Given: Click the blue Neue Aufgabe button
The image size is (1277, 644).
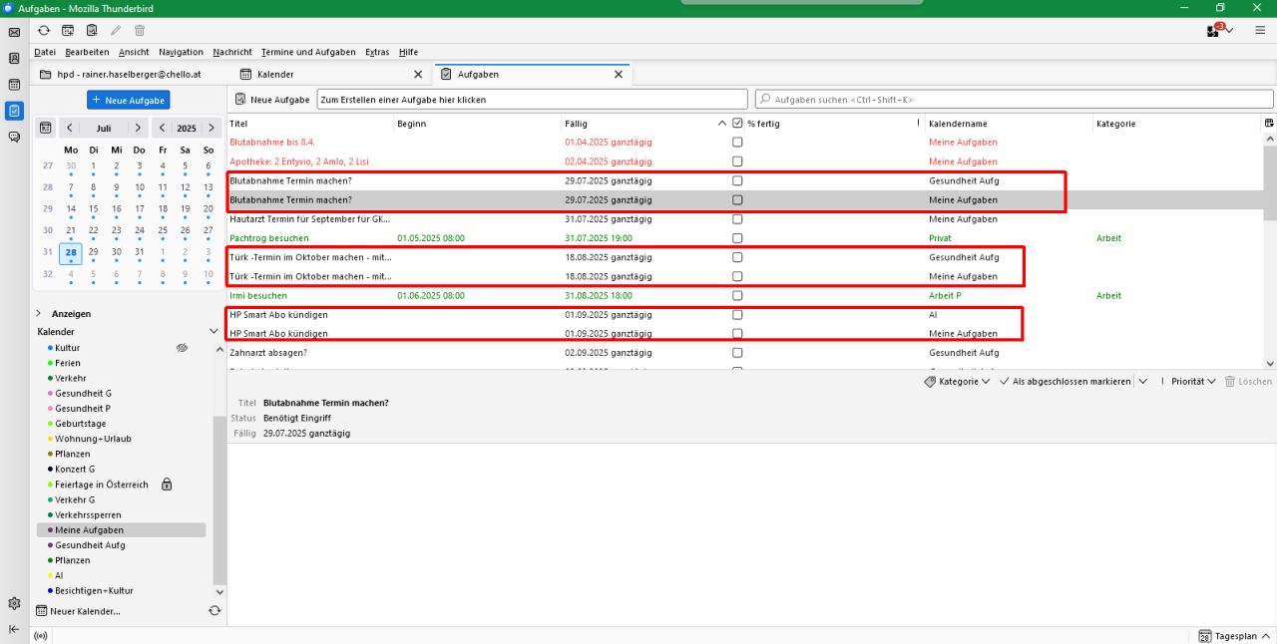Looking at the screenshot, I should pos(128,100).
